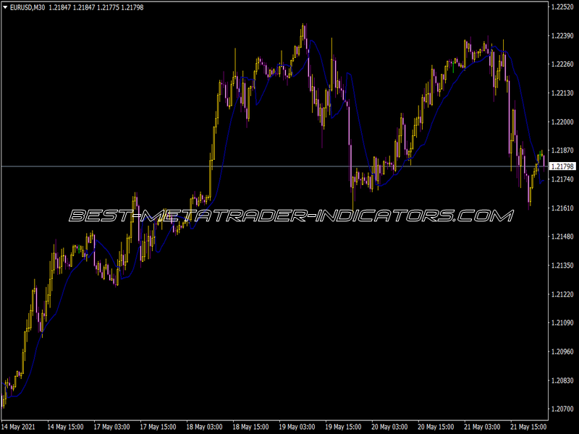
Task: Click the 1.20700 price scale label
Action: 562,409
